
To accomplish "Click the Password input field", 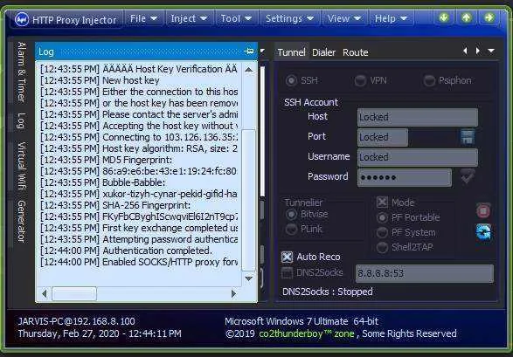I will (x=405, y=177).
